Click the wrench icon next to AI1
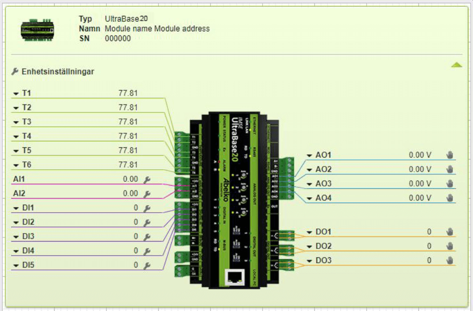This screenshot has width=473, height=311. [147, 179]
